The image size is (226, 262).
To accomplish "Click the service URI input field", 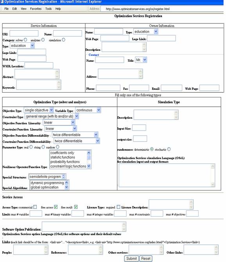I will click(24, 33).
